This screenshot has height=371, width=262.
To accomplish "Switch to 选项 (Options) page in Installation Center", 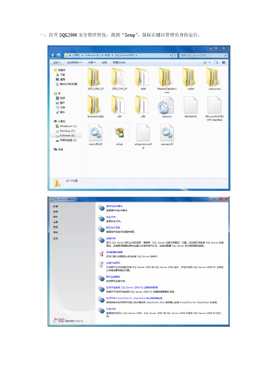I will pyautogui.click(x=55, y=238).
